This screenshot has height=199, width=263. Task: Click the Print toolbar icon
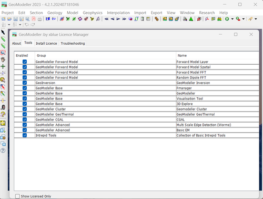click(x=40, y=19)
